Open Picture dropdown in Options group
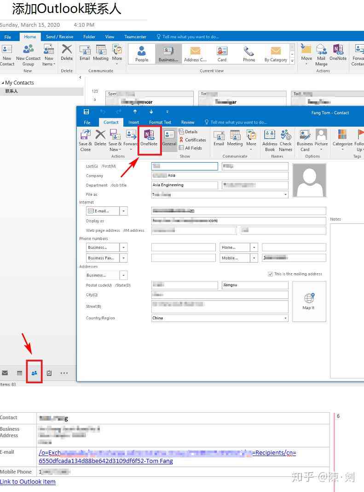 pyautogui.click(x=321, y=140)
